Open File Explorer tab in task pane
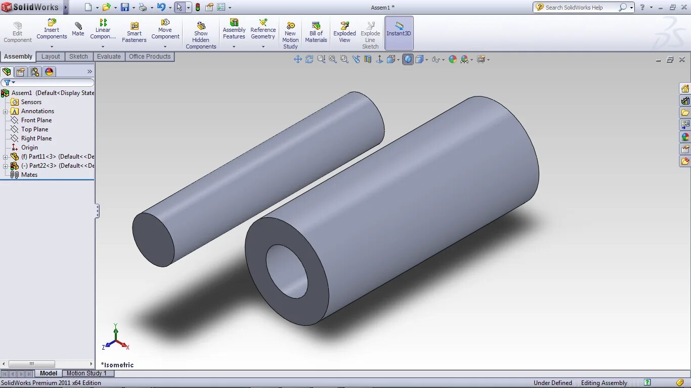Viewport: 691px width, 388px height. [x=685, y=113]
